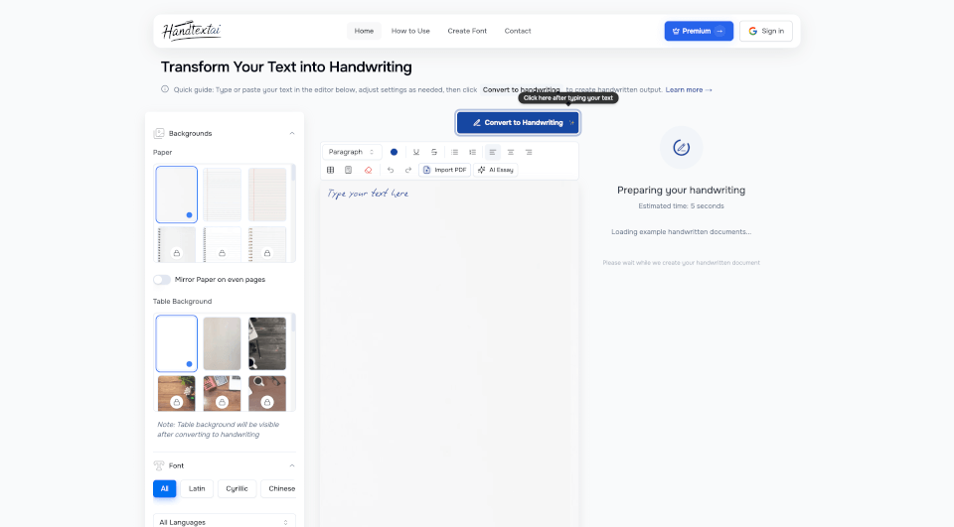Open the How to Use page

pos(410,31)
